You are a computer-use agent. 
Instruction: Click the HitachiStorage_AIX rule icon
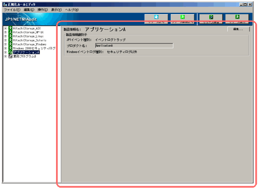pos(10,28)
